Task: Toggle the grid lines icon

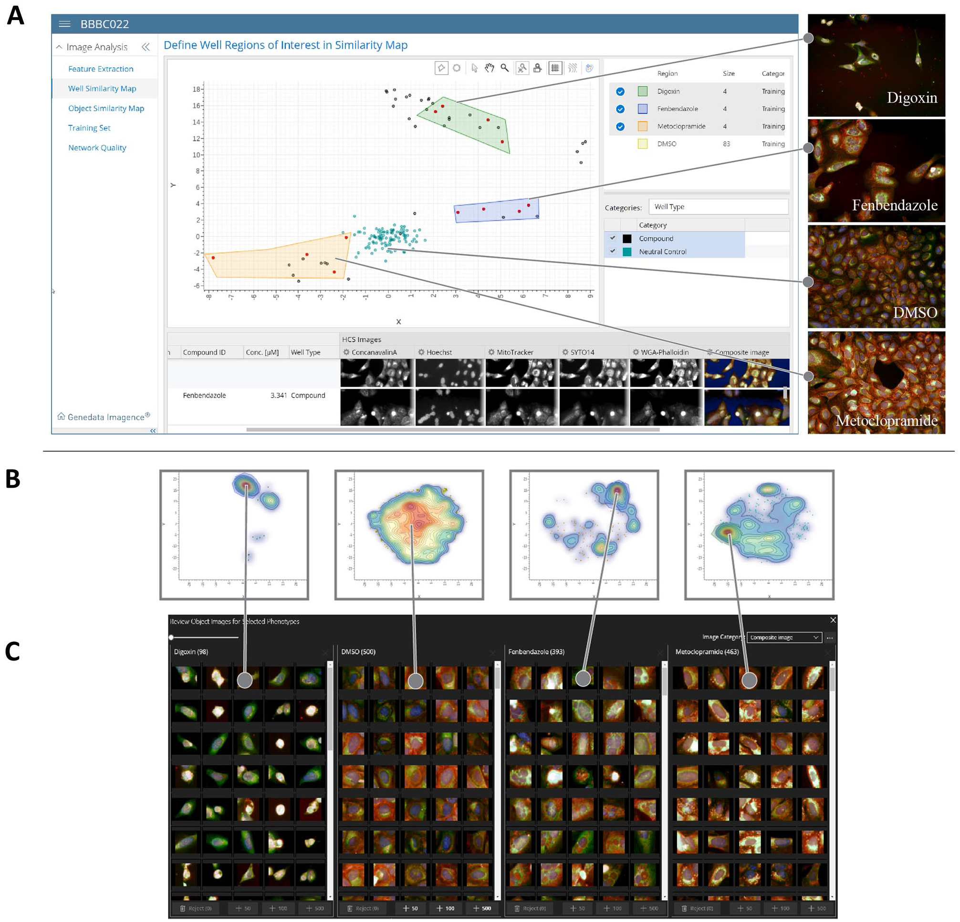Action: (554, 68)
